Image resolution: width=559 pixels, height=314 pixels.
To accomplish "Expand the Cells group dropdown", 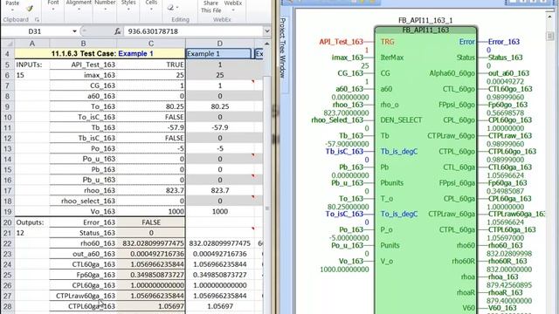I will coord(151,9).
